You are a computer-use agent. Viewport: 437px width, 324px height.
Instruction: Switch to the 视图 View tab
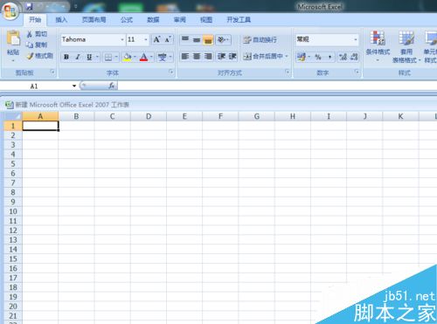point(206,20)
